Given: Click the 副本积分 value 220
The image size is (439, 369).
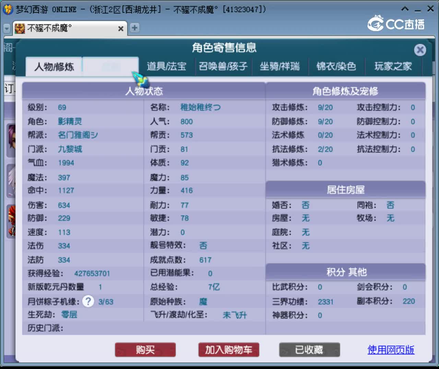Looking at the screenshot, I should (x=409, y=301).
